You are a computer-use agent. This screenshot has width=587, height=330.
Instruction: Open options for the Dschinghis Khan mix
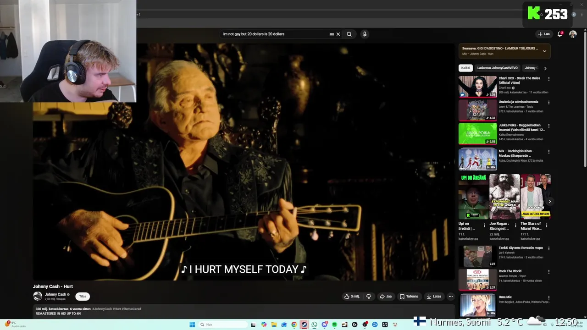coord(548,151)
